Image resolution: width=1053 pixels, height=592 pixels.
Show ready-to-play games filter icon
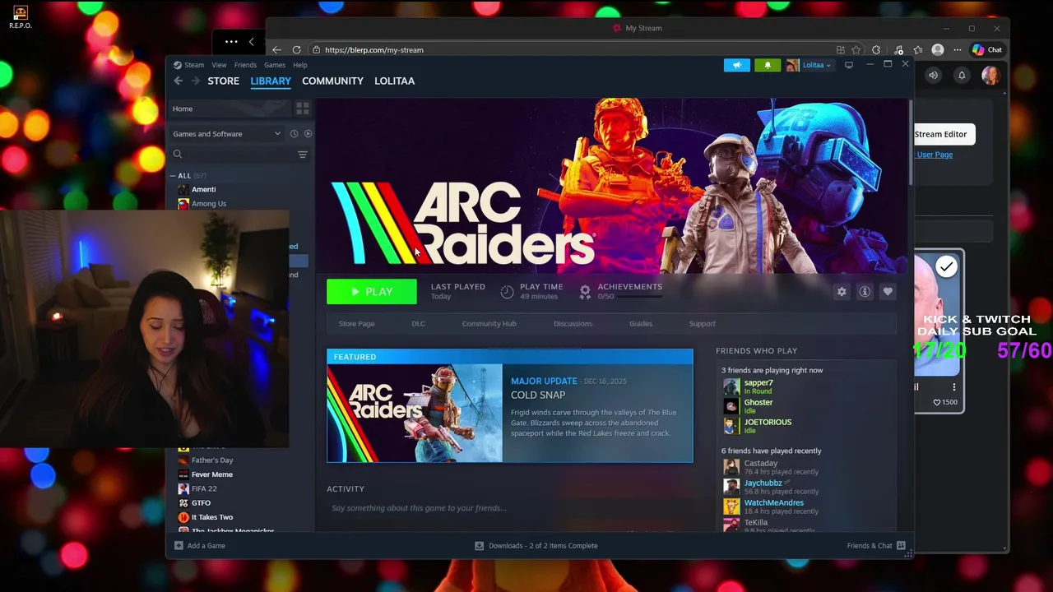(308, 134)
